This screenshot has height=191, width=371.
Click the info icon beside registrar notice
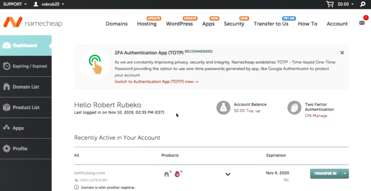tap(76, 187)
